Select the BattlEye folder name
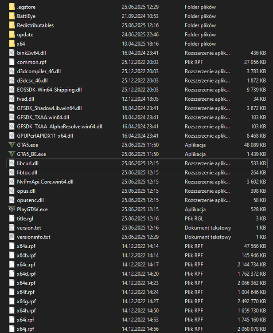The width and height of the screenshot is (273, 333). point(26,16)
